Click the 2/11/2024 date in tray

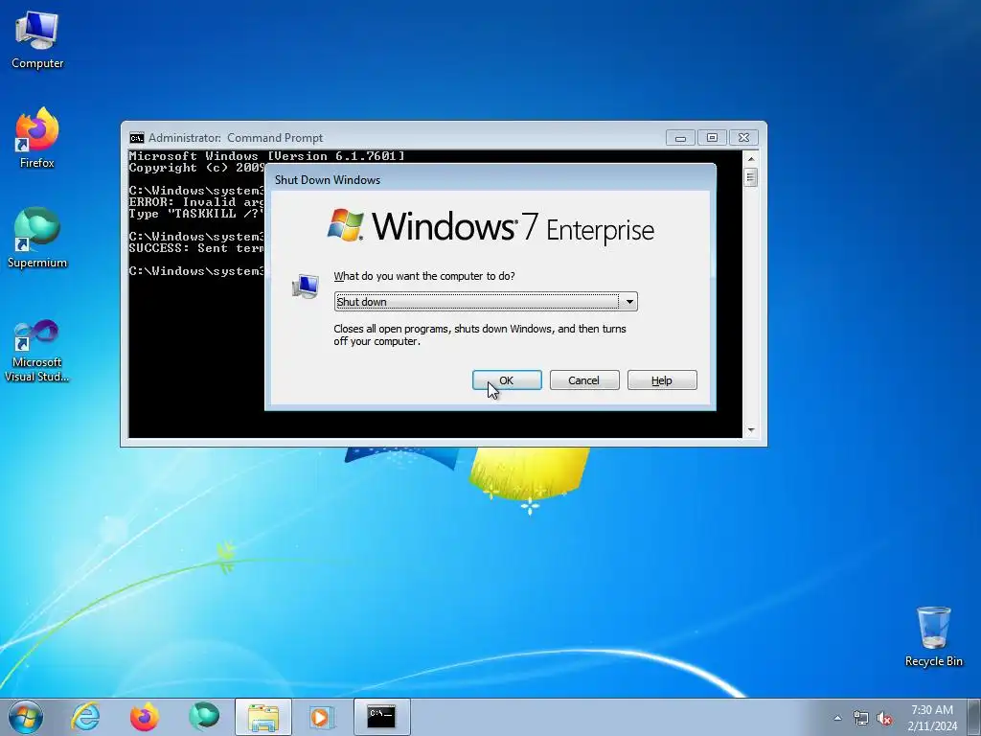tap(932, 726)
